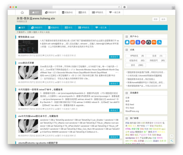Open category VPS资讯 (8)

point(136,56)
